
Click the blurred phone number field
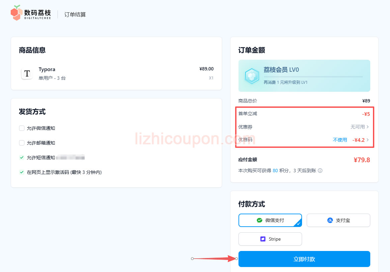(70, 157)
